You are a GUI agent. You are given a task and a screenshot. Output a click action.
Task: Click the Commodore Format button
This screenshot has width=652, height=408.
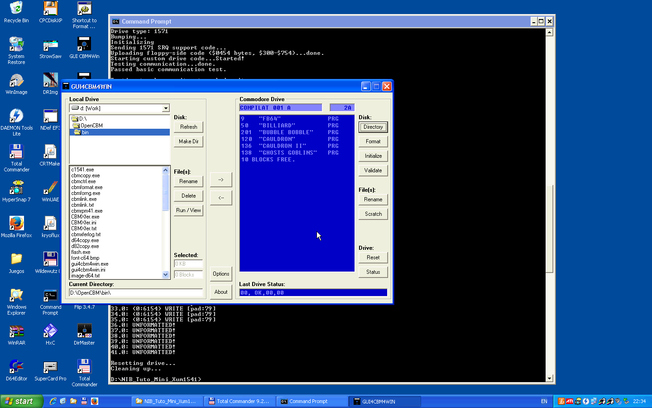click(373, 141)
